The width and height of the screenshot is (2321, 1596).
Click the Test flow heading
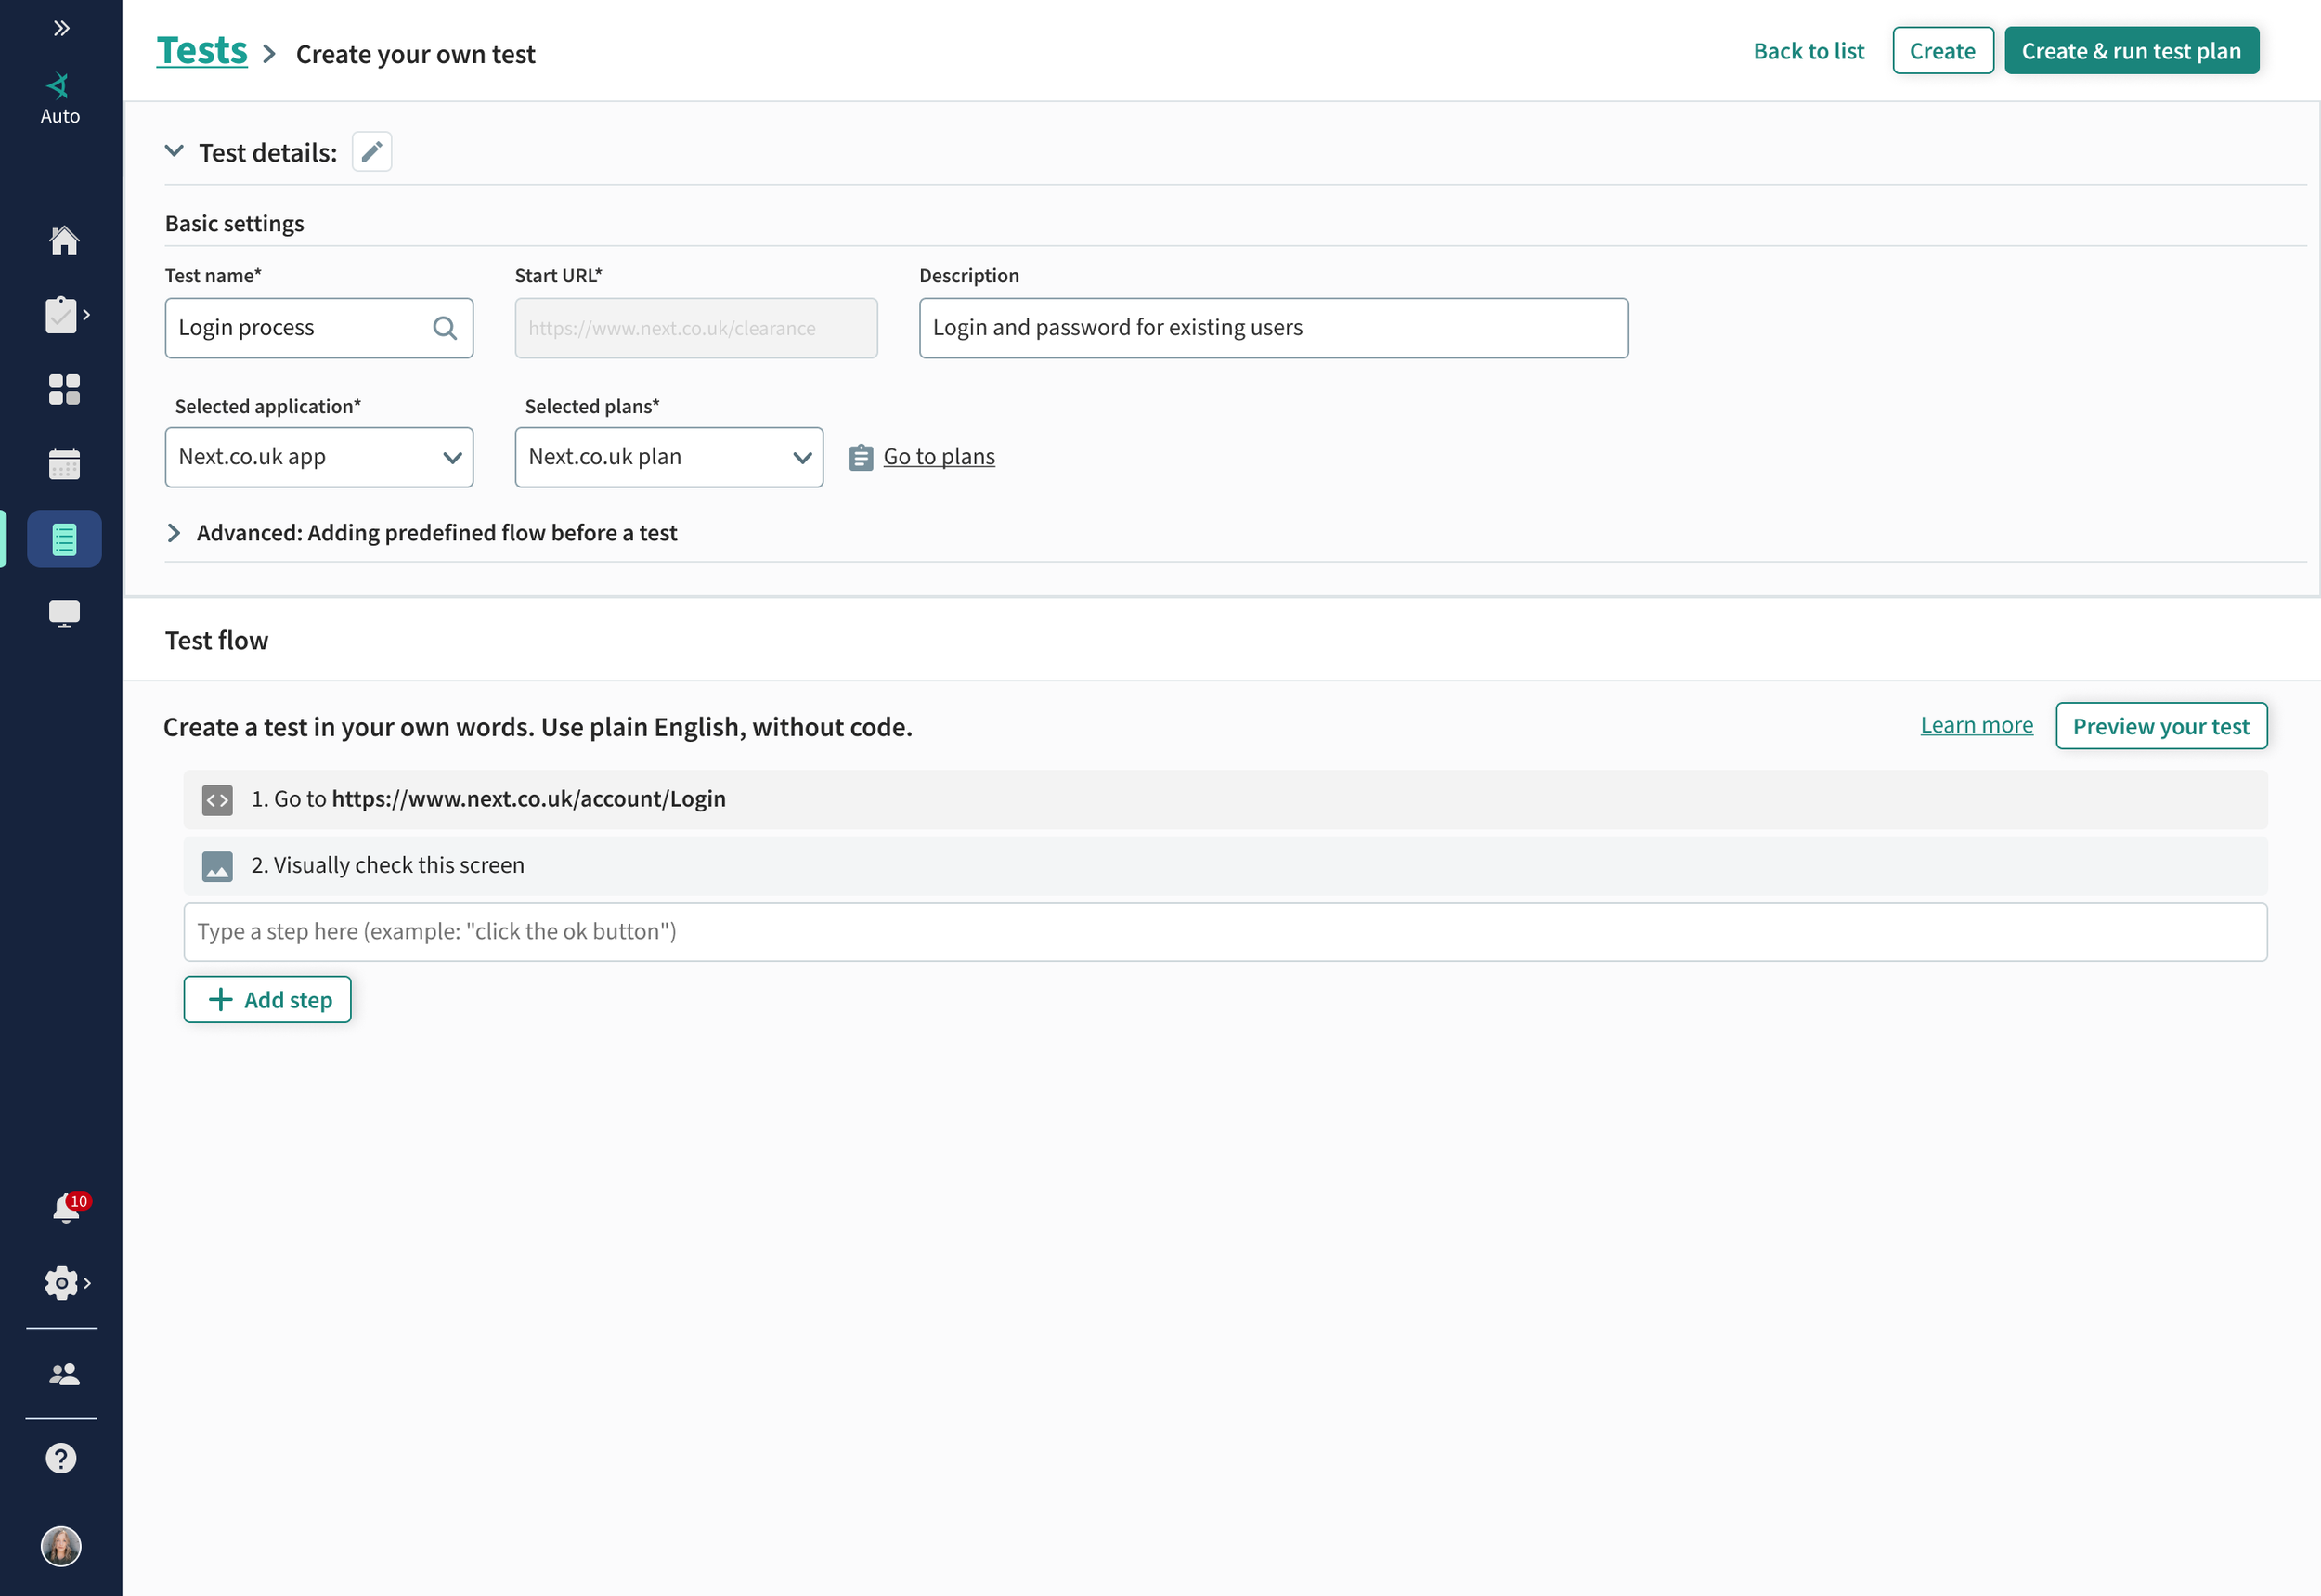point(216,640)
